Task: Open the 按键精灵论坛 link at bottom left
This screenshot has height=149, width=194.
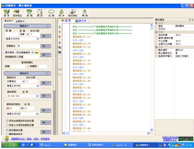Action: pos(30,139)
